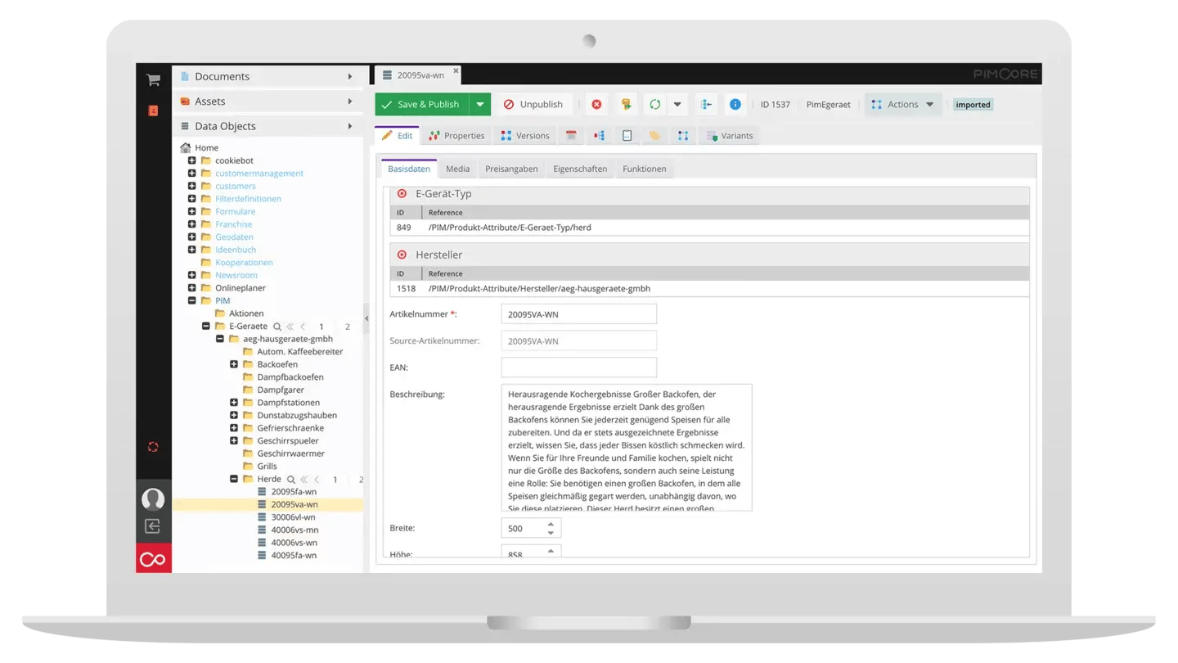Open the Notes & Events clipboard icon

627,135
